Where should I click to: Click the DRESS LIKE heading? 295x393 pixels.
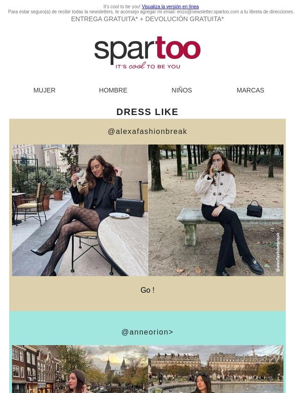tap(147, 112)
